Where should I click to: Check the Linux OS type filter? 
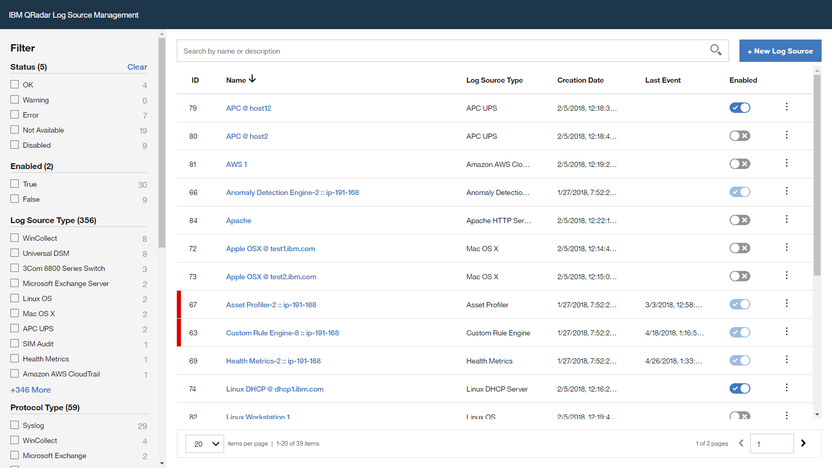click(x=15, y=298)
